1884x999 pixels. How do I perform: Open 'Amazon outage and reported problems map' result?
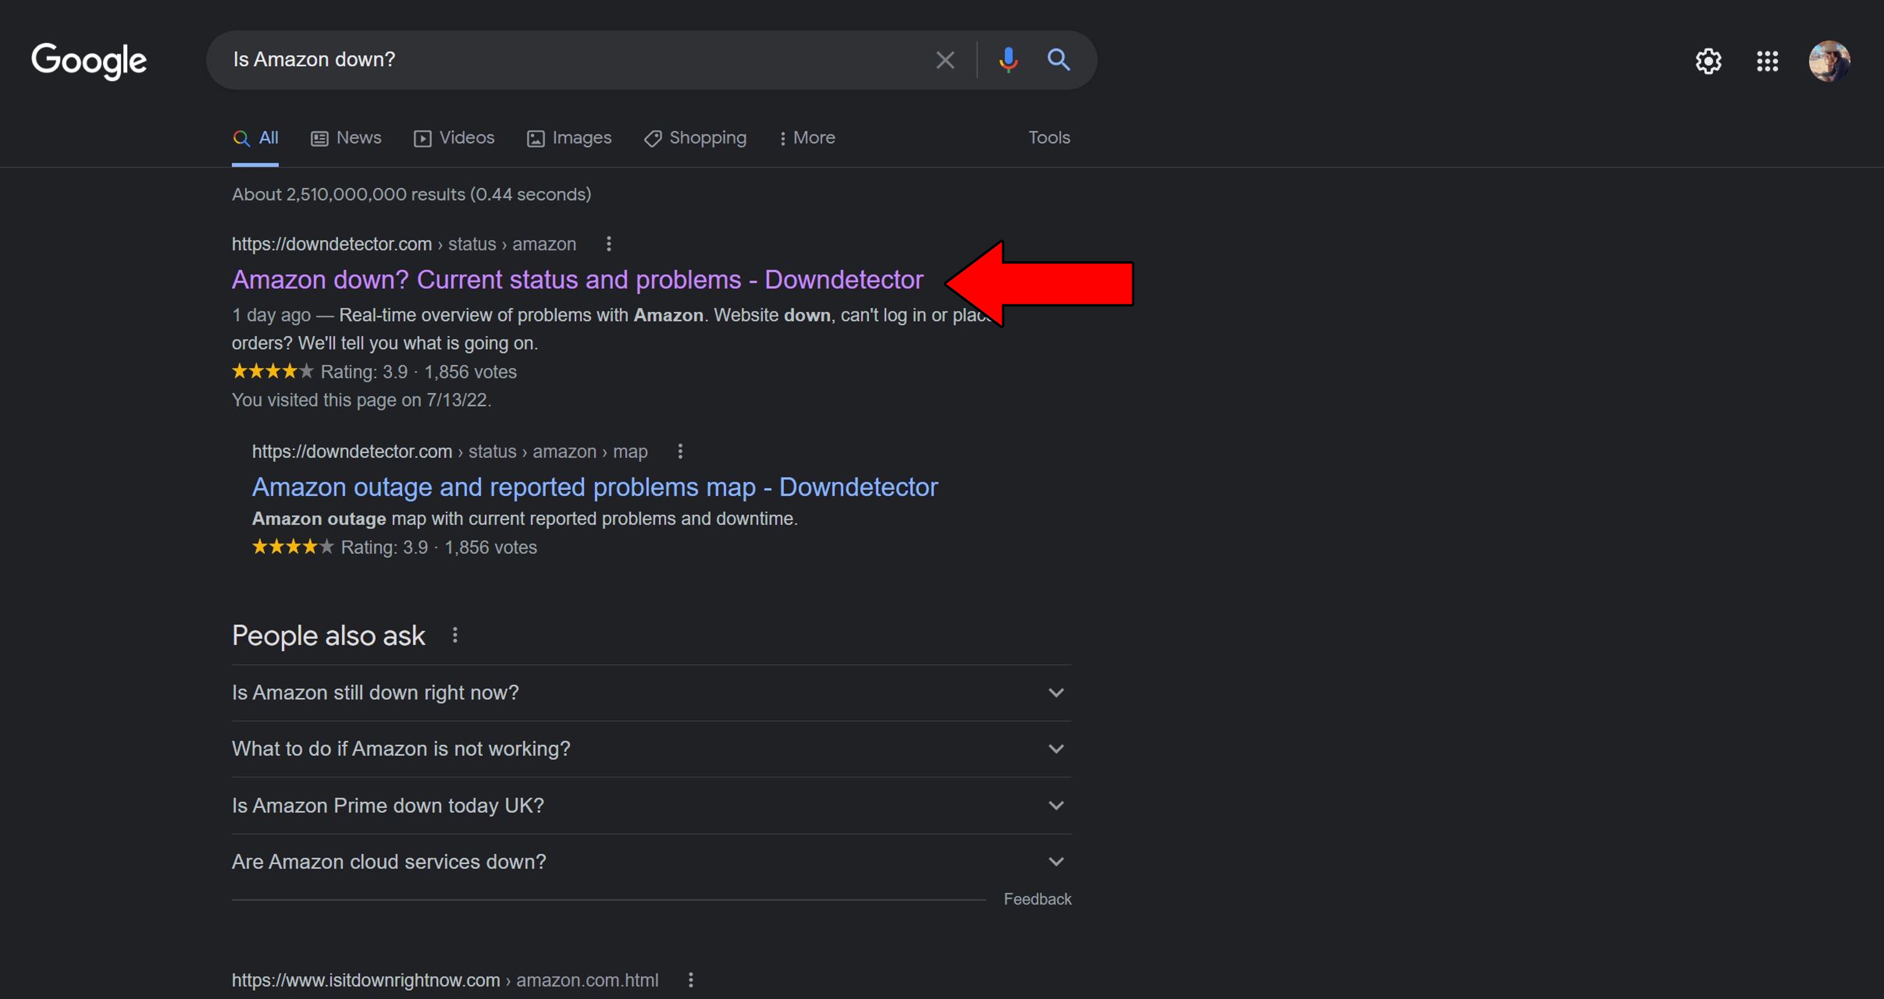tap(595, 487)
